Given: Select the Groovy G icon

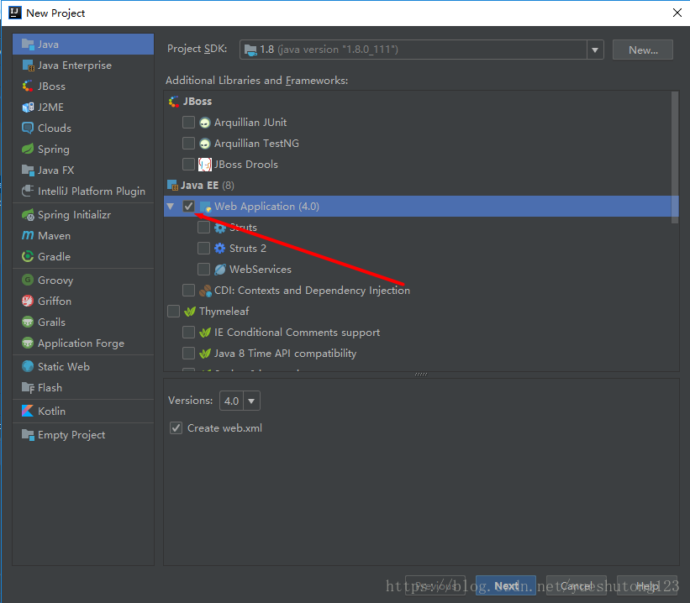Looking at the screenshot, I should 28,281.
